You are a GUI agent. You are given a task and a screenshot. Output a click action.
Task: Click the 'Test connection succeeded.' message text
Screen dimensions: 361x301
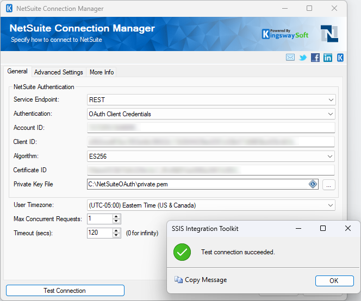coord(238,252)
